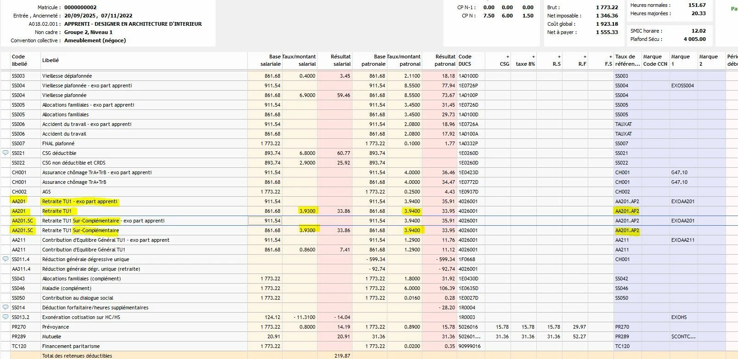Click the rate value - 11.3100

(x=305, y=317)
